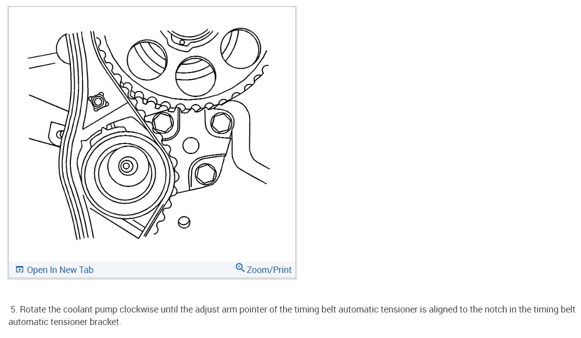Click the gray footer bar under the diagram
This screenshot has width=581, height=338.
click(152, 269)
